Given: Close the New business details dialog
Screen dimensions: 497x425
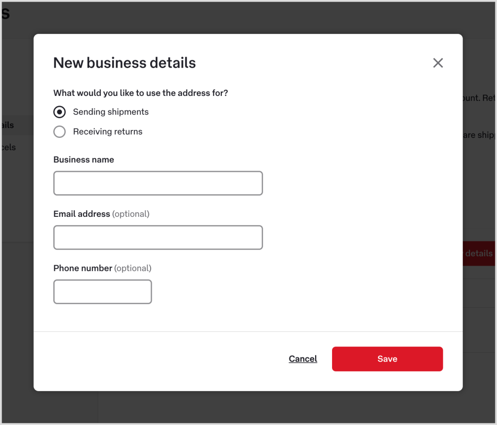Looking at the screenshot, I should point(438,63).
